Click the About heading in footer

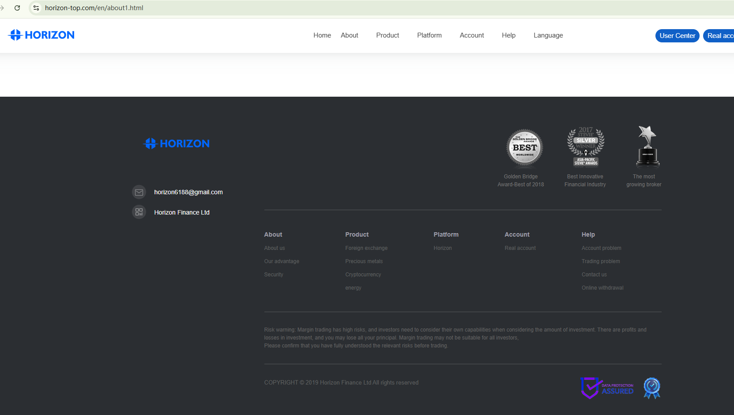273,234
